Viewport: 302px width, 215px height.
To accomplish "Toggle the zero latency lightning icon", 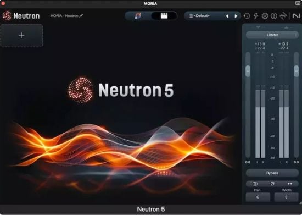I will point(256,16).
